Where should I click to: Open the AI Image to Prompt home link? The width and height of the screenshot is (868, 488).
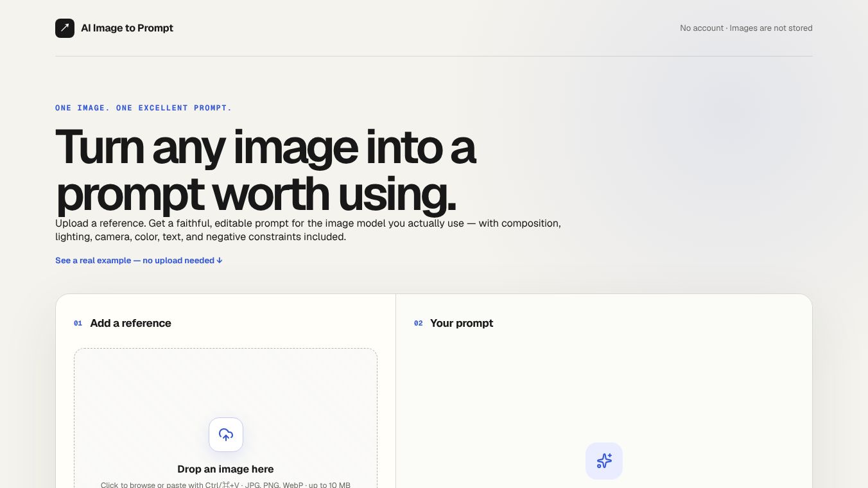click(114, 28)
